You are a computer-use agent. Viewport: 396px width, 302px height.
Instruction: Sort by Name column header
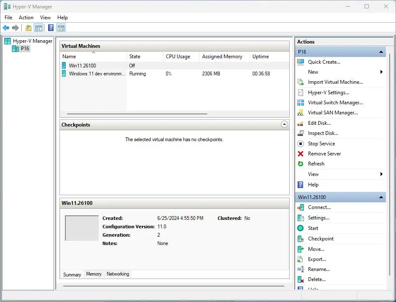click(93, 57)
